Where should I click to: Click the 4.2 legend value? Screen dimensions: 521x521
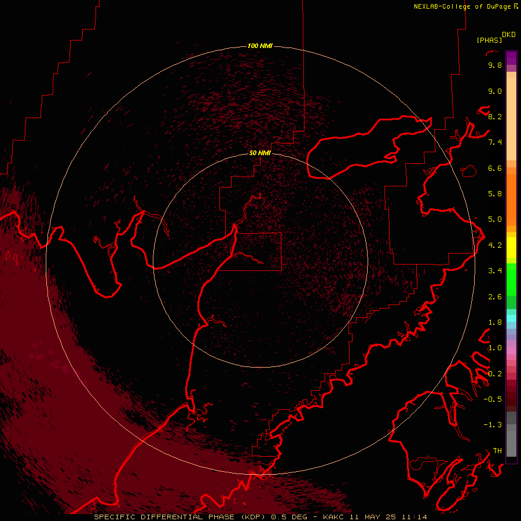pyautogui.click(x=495, y=245)
